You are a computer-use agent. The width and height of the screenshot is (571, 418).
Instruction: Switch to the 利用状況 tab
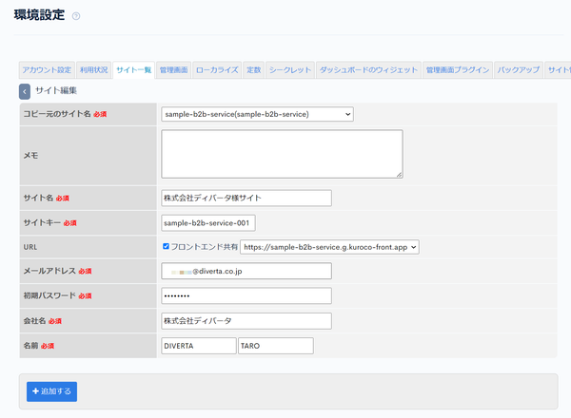(94, 69)
